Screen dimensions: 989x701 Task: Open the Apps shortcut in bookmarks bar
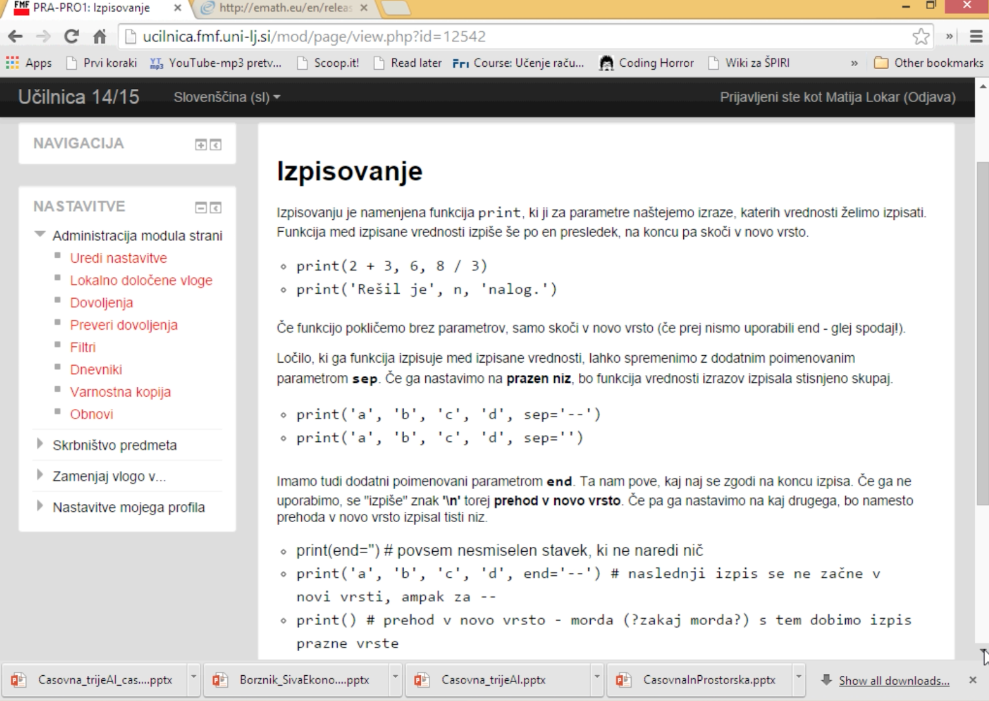click(29, 63)
